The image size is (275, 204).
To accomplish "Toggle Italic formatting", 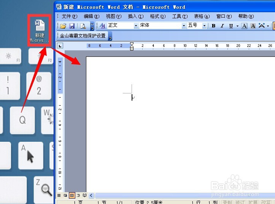I will tap(222, 26).
